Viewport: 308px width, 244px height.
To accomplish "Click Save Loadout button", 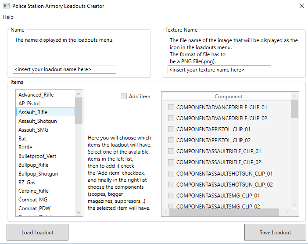I will (275, 233).
